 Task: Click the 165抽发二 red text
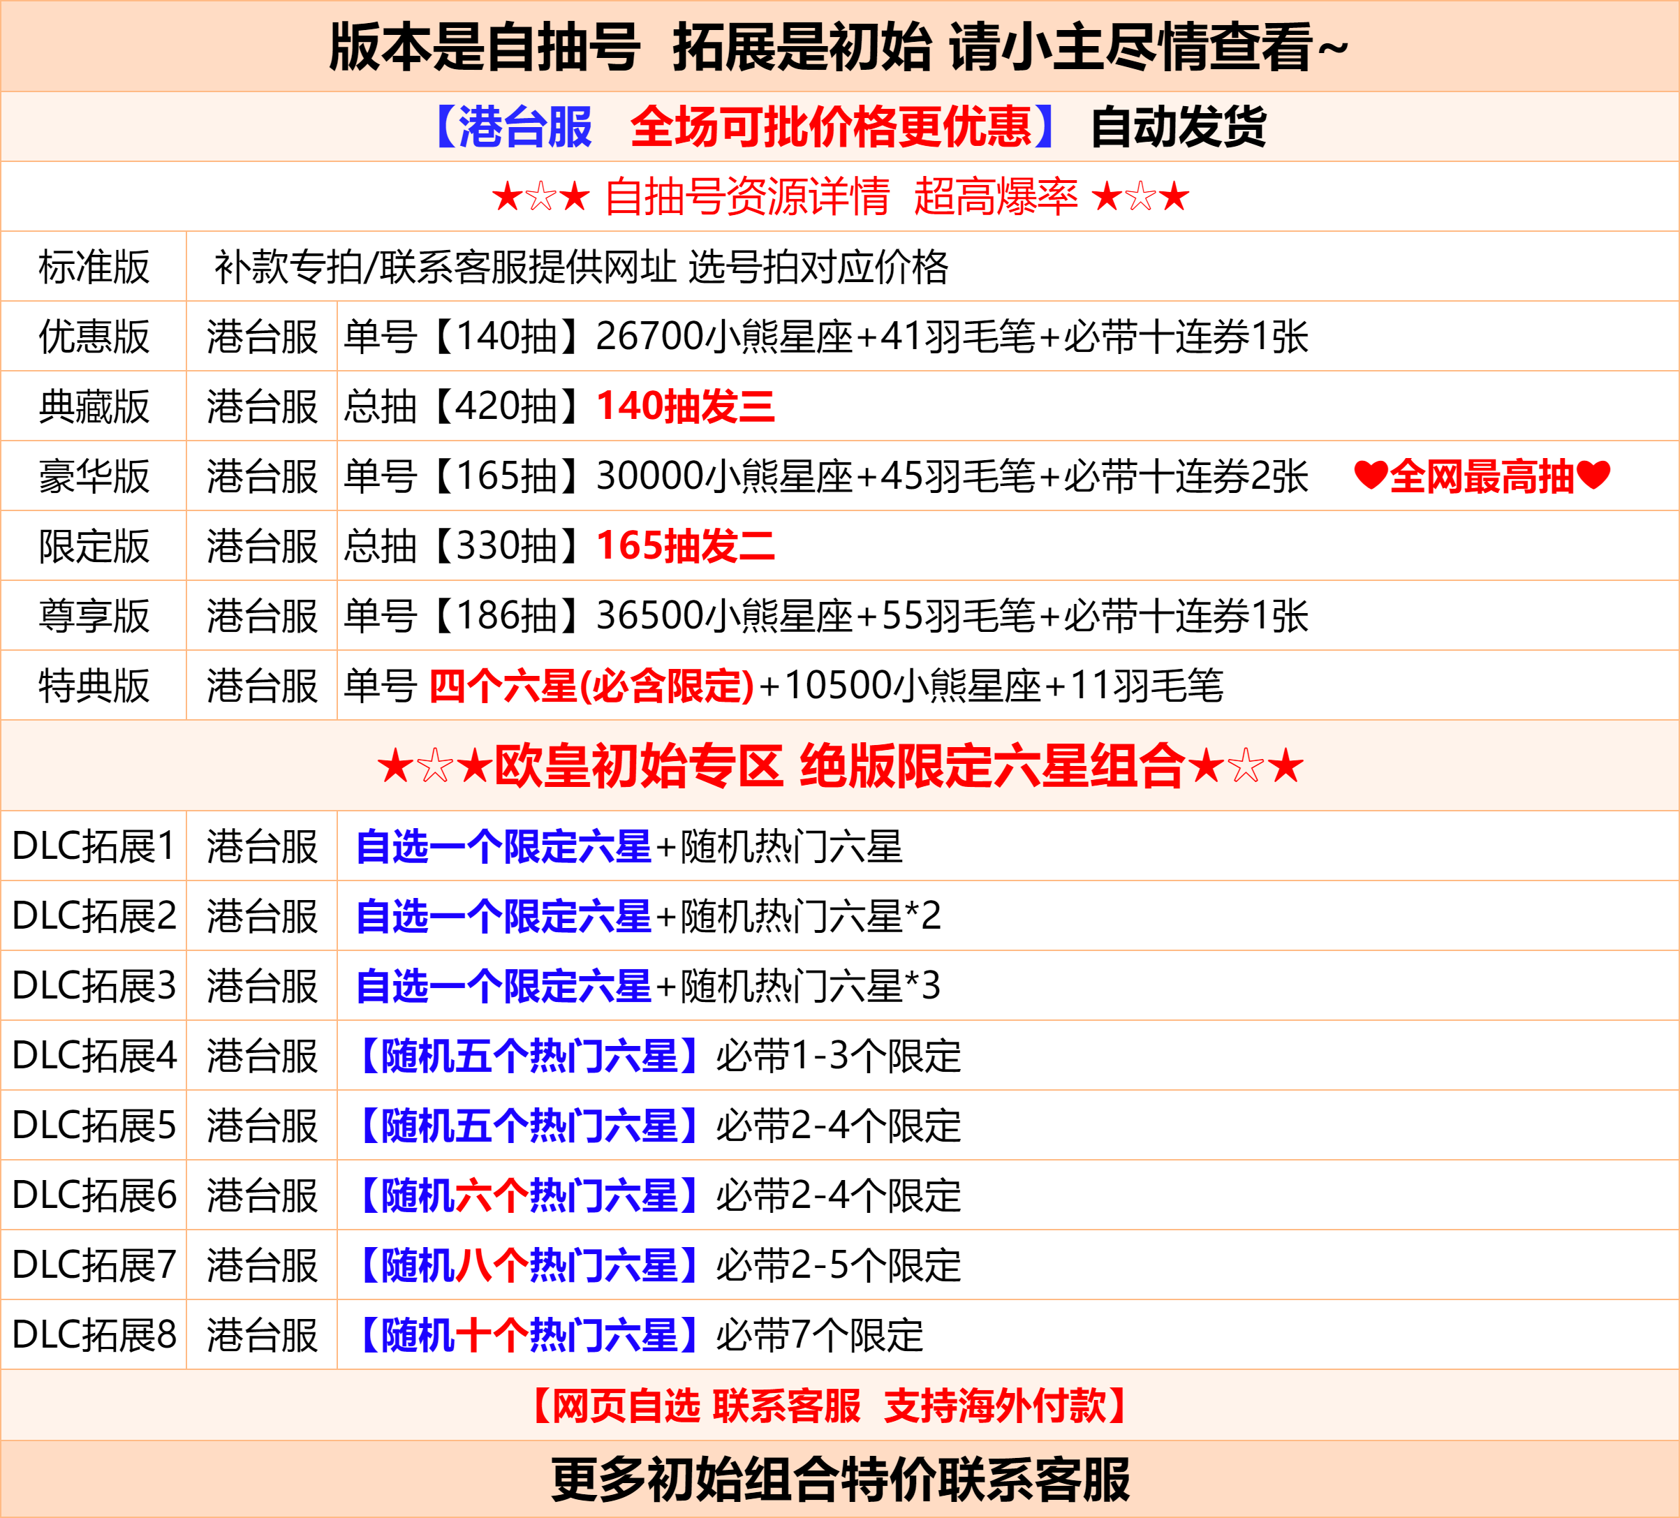(x=685, y=547)
